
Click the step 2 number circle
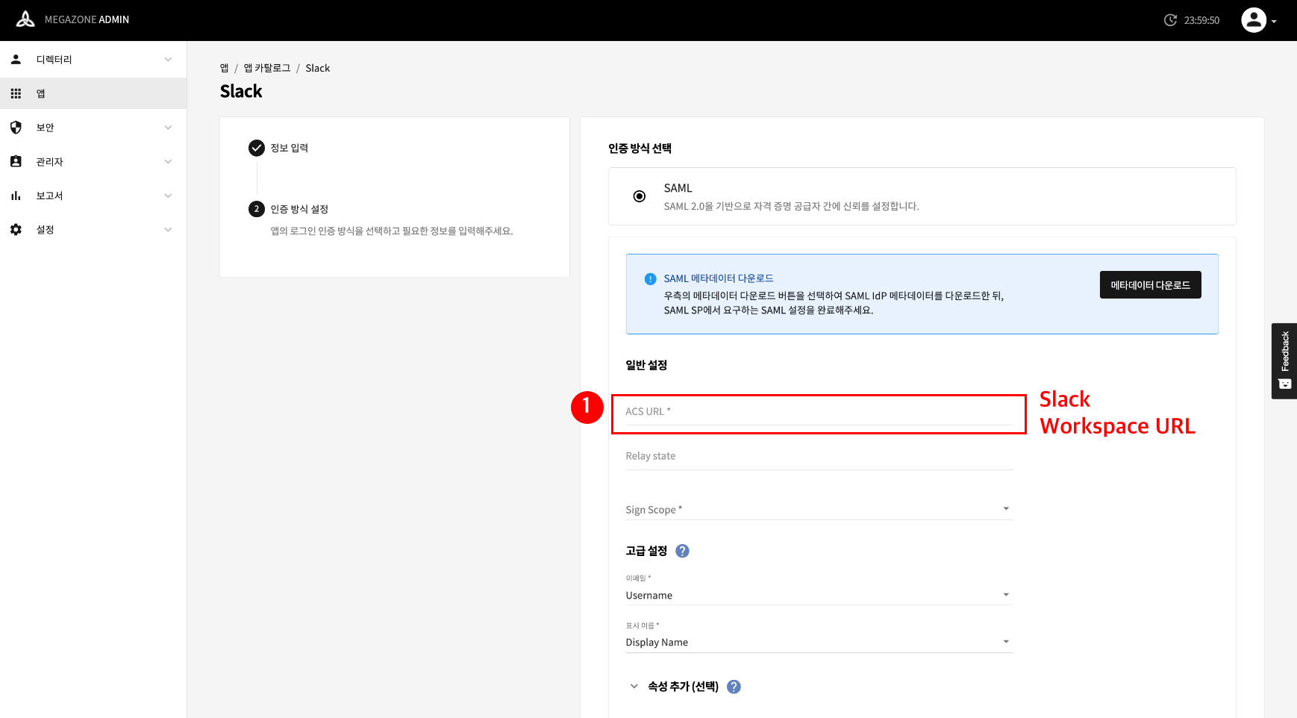257,209
